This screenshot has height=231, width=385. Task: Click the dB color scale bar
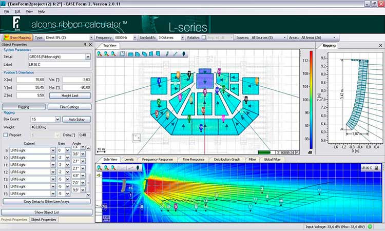(x=311, y=100)
